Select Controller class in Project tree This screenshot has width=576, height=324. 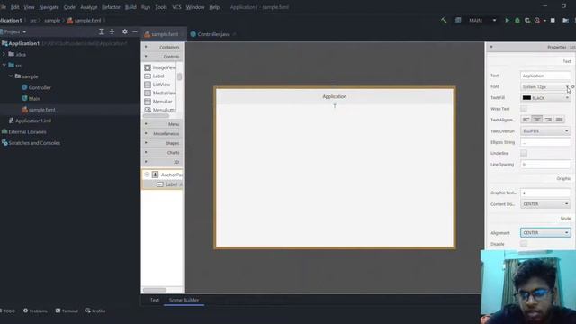coord(36,87)
